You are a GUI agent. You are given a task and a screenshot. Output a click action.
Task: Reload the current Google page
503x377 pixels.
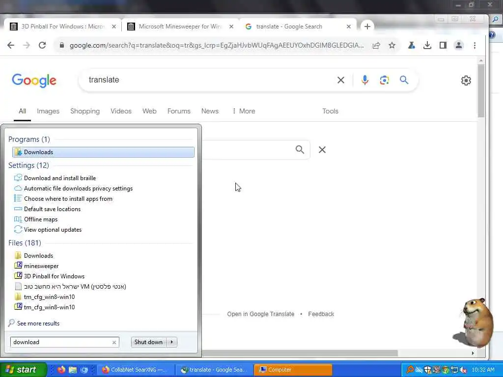point(42,45)
